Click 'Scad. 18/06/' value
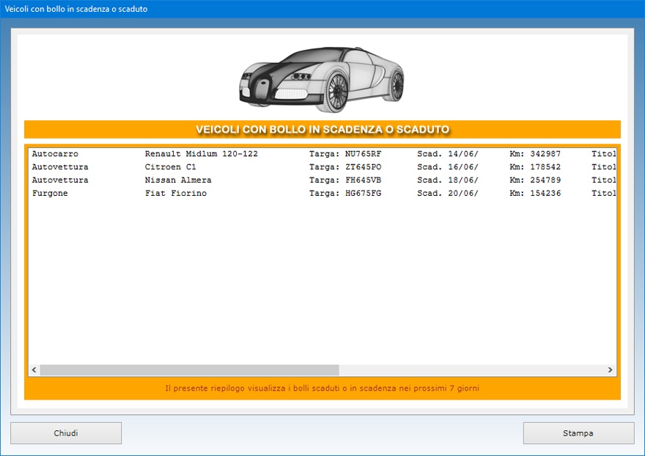645x456 pixels. [448, 180]
